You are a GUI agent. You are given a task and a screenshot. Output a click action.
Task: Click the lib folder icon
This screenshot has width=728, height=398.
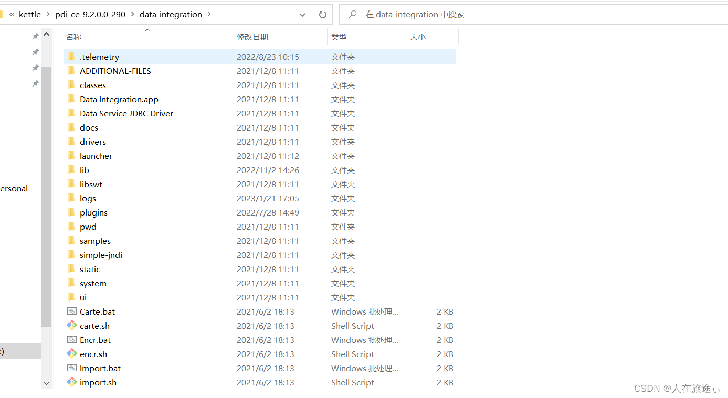[71, 170]
